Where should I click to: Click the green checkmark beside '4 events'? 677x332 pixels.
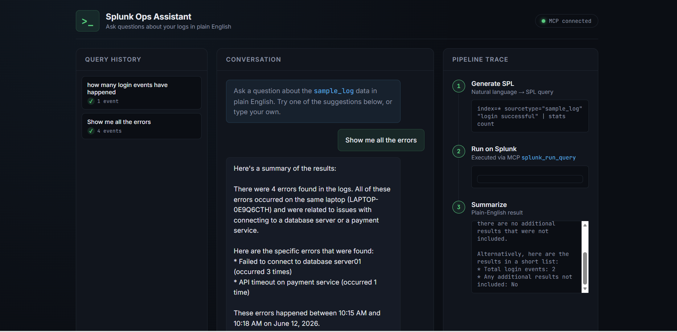tap(91, 131)
